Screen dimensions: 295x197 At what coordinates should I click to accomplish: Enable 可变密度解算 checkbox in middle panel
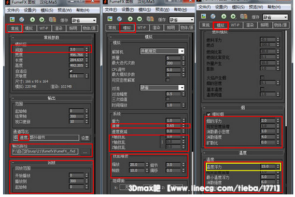coord(168,80)
